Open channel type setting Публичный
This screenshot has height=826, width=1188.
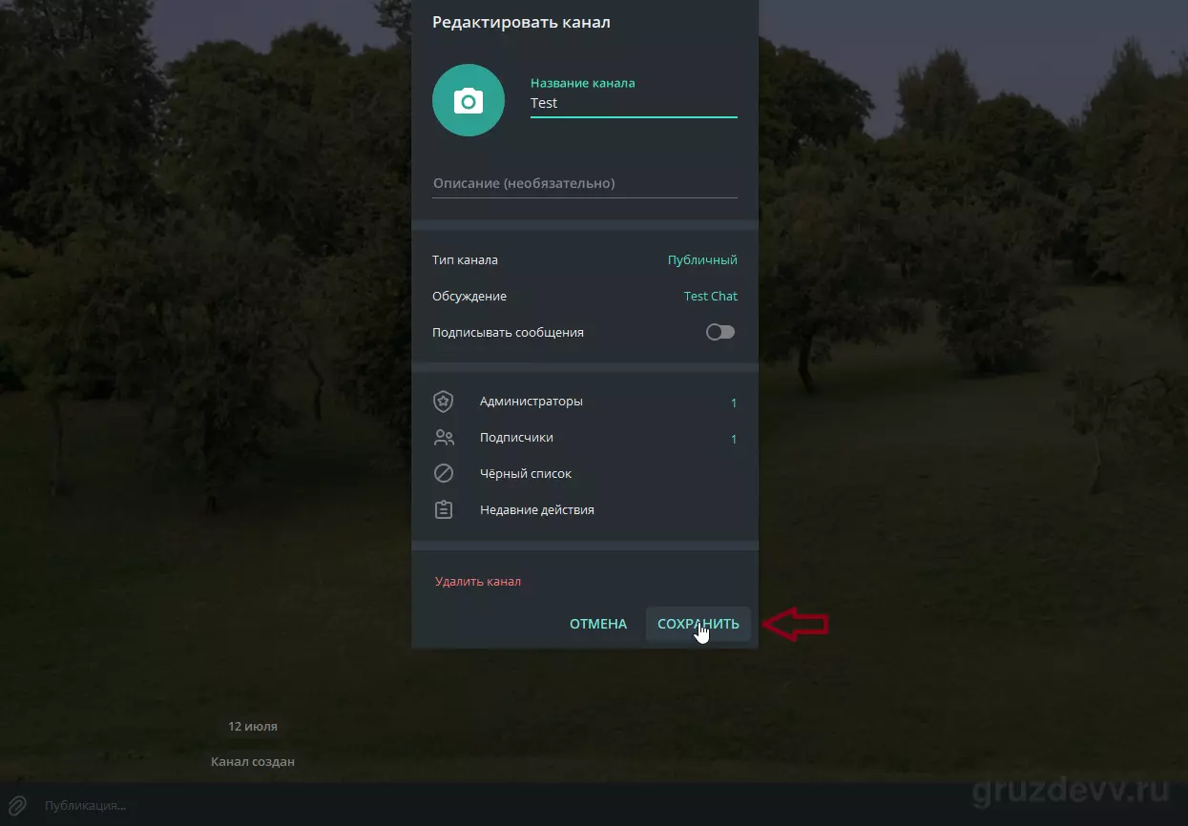(702, 260)
